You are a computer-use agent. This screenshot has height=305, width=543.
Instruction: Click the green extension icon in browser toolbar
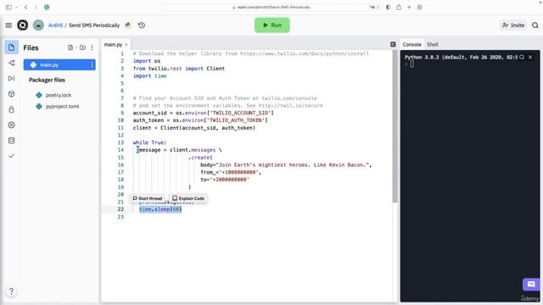tap(47, 7)
